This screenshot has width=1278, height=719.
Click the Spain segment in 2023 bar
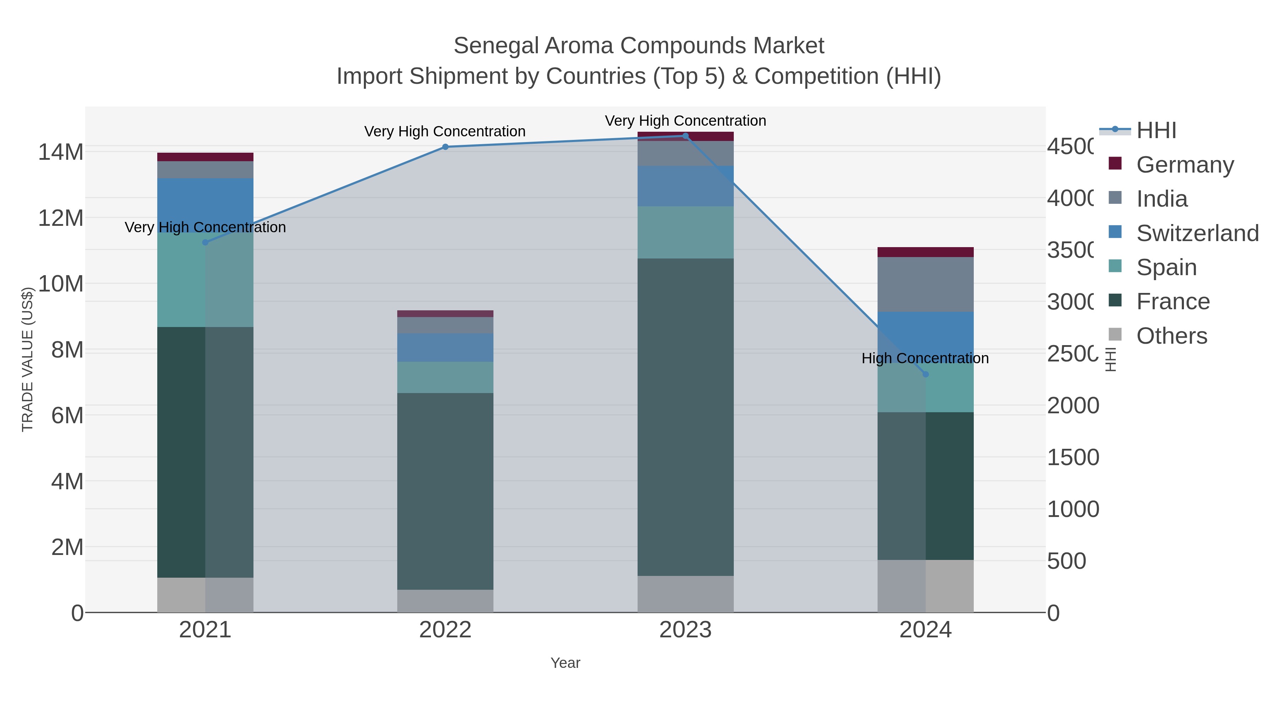[x=686, y=232]
